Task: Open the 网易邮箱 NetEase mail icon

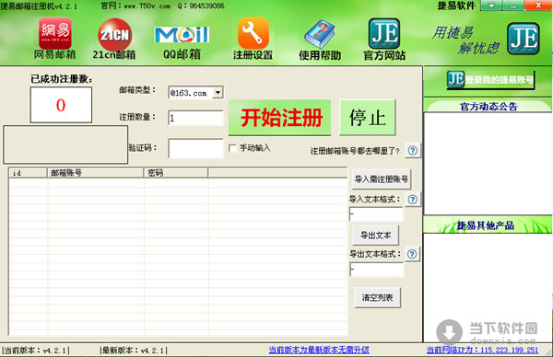Action: point(55,34)
